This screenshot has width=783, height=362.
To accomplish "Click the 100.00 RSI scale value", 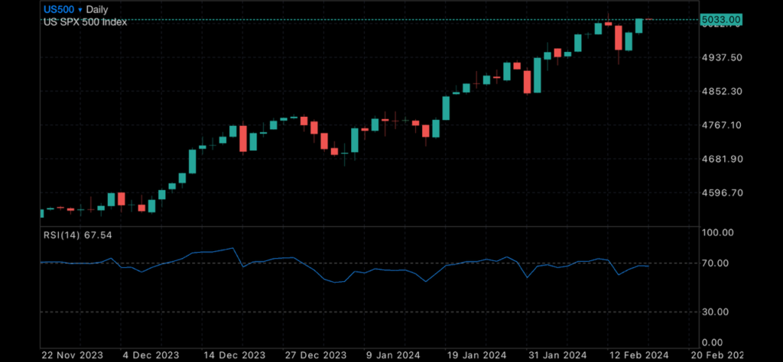I will (x=717, y=232).
